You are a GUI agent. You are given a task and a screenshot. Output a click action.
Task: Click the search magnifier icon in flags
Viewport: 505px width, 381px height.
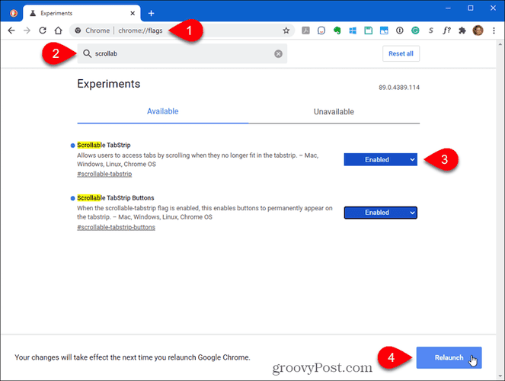(87, 53)
